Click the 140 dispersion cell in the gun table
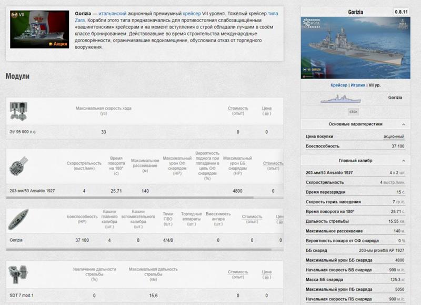Viewport: 421px width, 305px height. [x=145, y=191]
